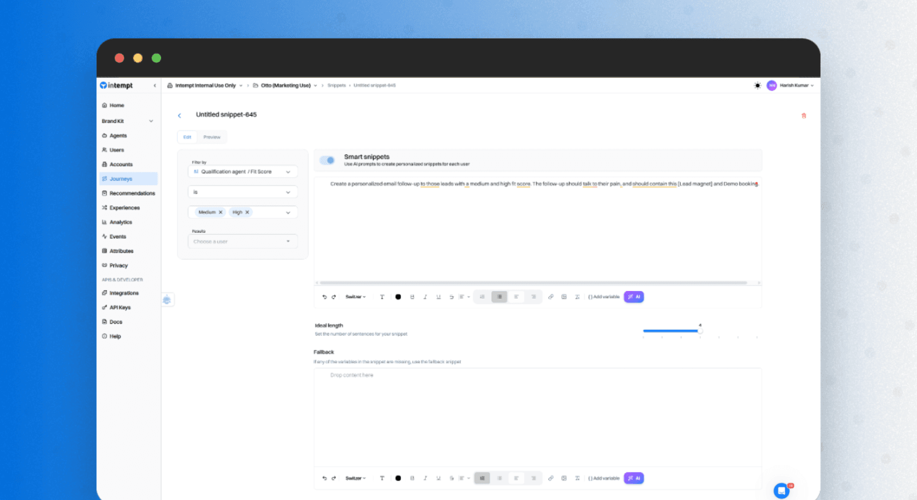Apply strikethrough in the prompt editor toolbar

click(x=452, y=297)
